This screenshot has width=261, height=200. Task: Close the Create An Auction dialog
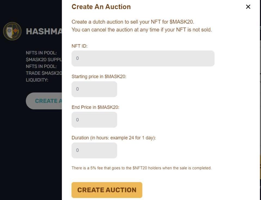click(x=248, y=7)
